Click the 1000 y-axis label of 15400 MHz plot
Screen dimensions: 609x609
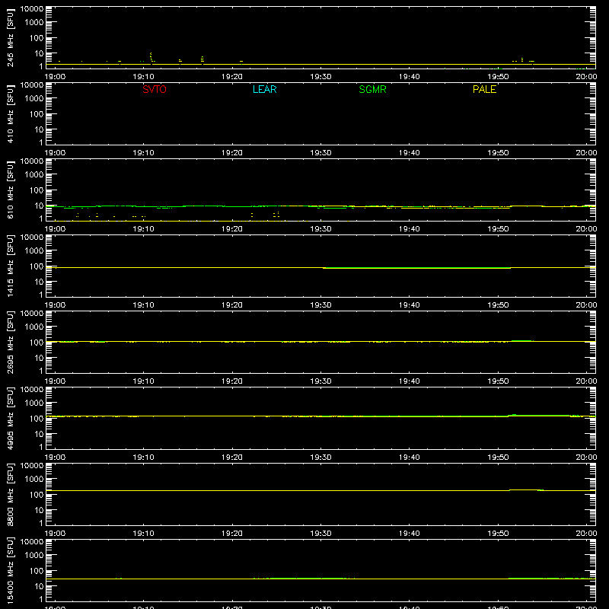point(34,556)
